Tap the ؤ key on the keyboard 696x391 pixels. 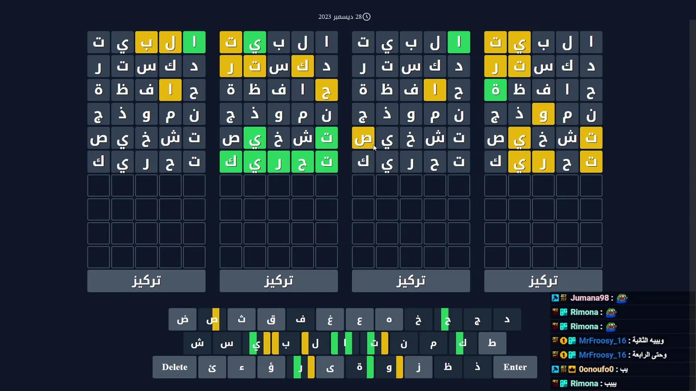[271, 367]
